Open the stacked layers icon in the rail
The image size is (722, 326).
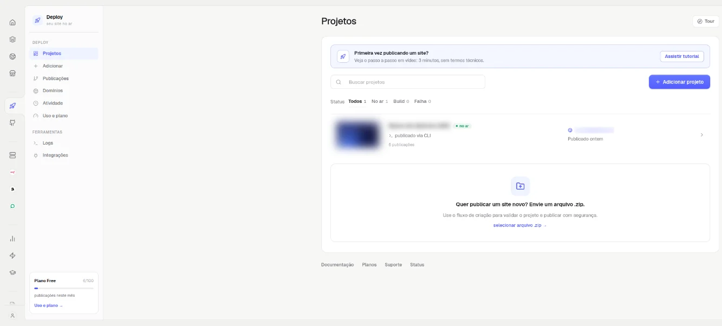click(x=12, y=40)
